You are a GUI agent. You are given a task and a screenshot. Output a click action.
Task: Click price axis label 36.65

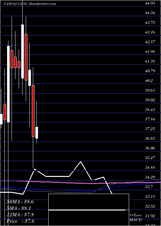coord(150,139)
